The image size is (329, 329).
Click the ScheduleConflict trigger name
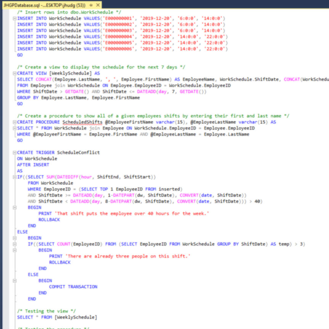79,152
